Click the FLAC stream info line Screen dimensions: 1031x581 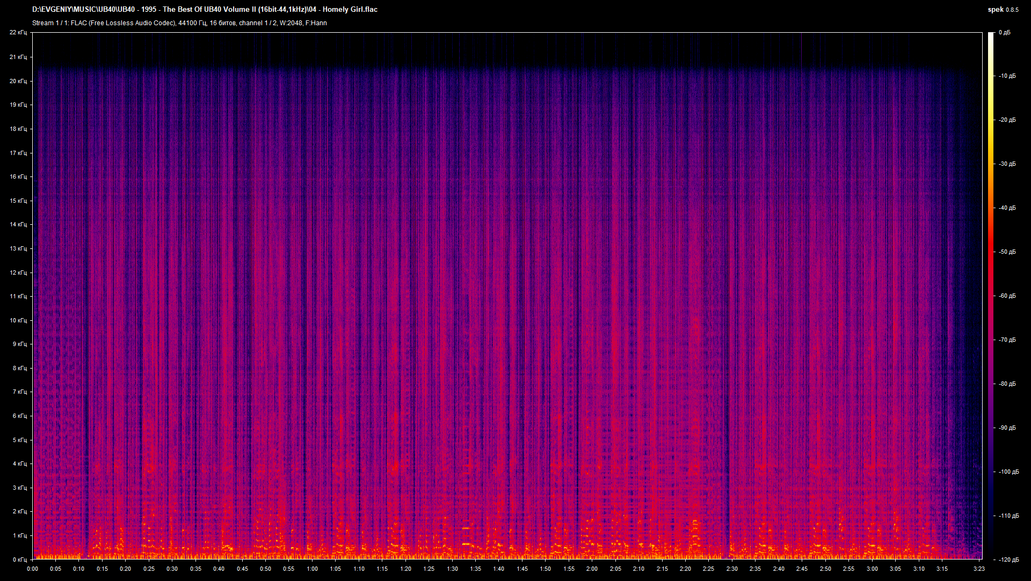click(x=179, y=23)
